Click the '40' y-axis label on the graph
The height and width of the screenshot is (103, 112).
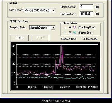coord(14,46)
